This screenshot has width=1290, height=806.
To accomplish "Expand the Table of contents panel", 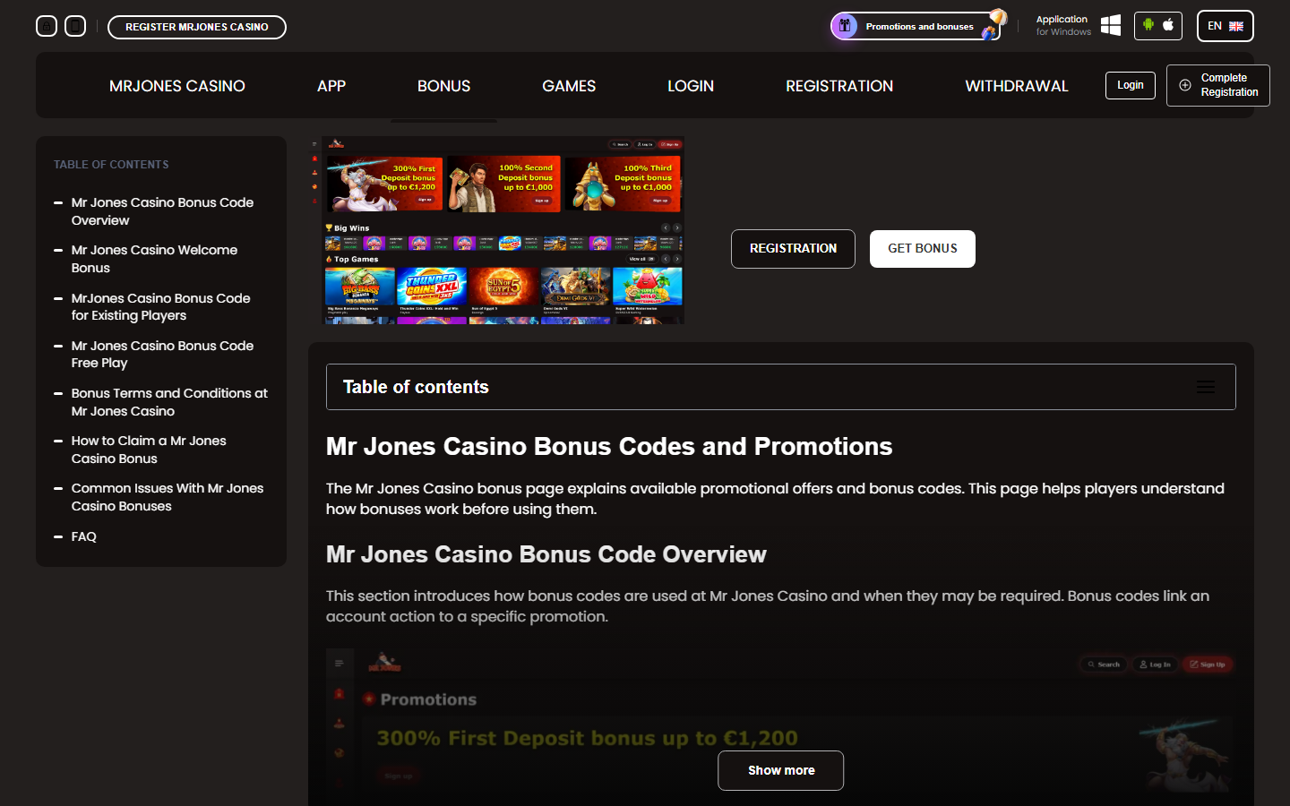I will click(x=780, y=387).
